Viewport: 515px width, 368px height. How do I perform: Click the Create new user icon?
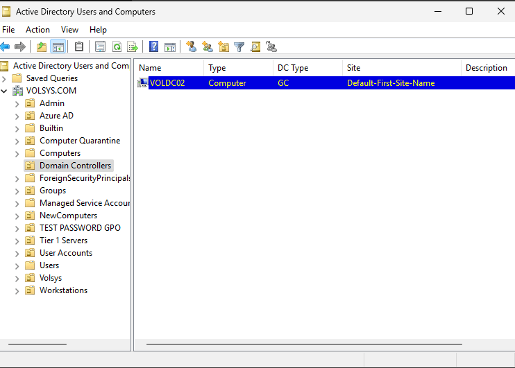(x=192, y=47)
